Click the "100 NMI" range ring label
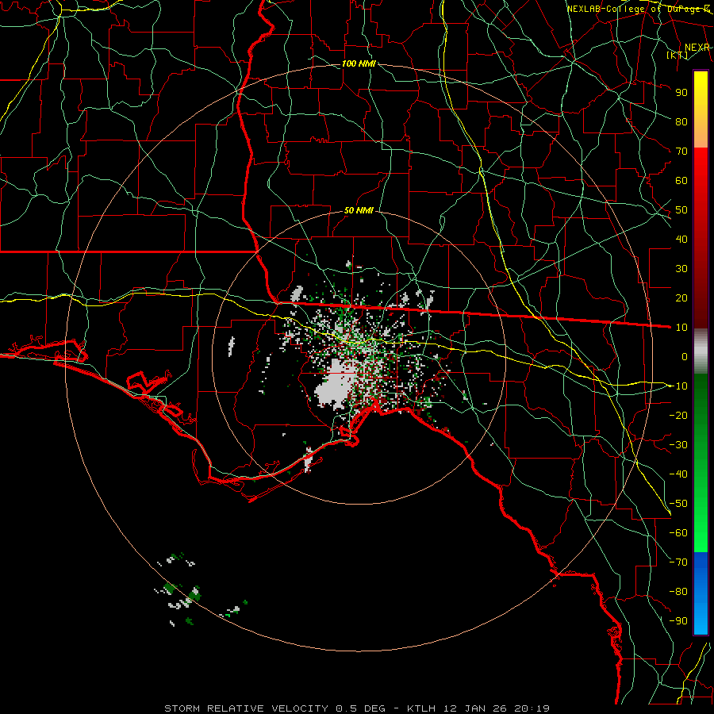The image size is (714, 714). point(359,63)
